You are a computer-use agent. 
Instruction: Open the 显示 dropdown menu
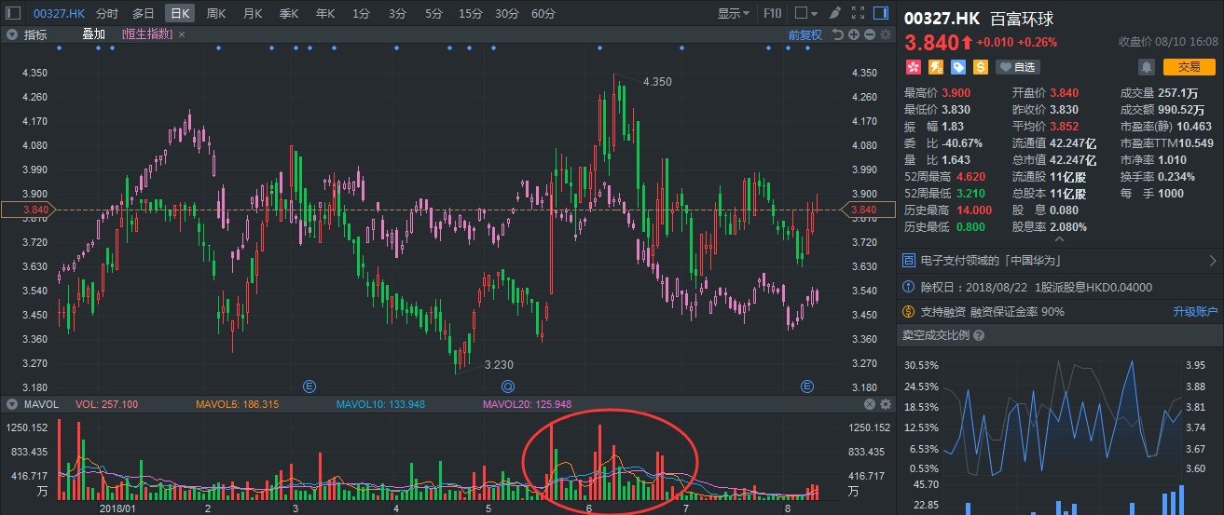[734, 13]
